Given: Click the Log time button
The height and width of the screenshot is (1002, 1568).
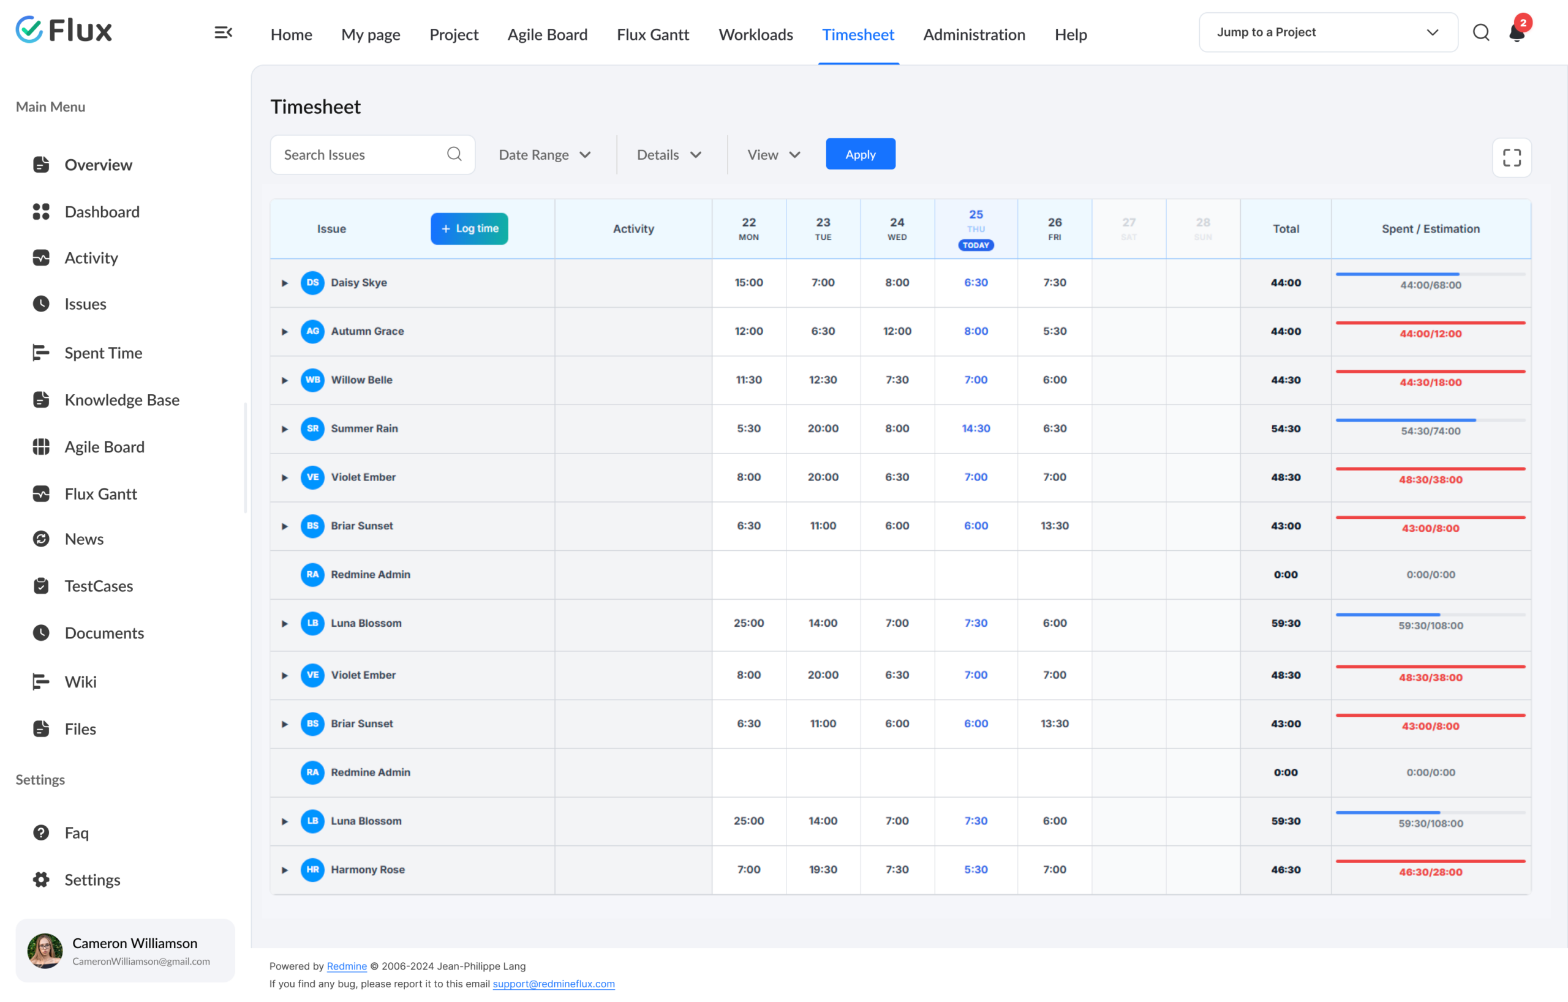Looking at the screenshot, I should (x=469, y=228).
